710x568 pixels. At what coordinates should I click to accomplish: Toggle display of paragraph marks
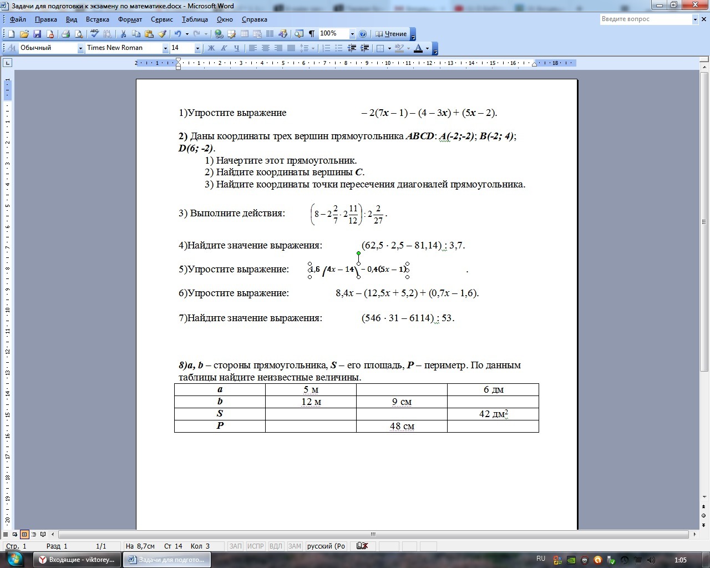[312, 34]
